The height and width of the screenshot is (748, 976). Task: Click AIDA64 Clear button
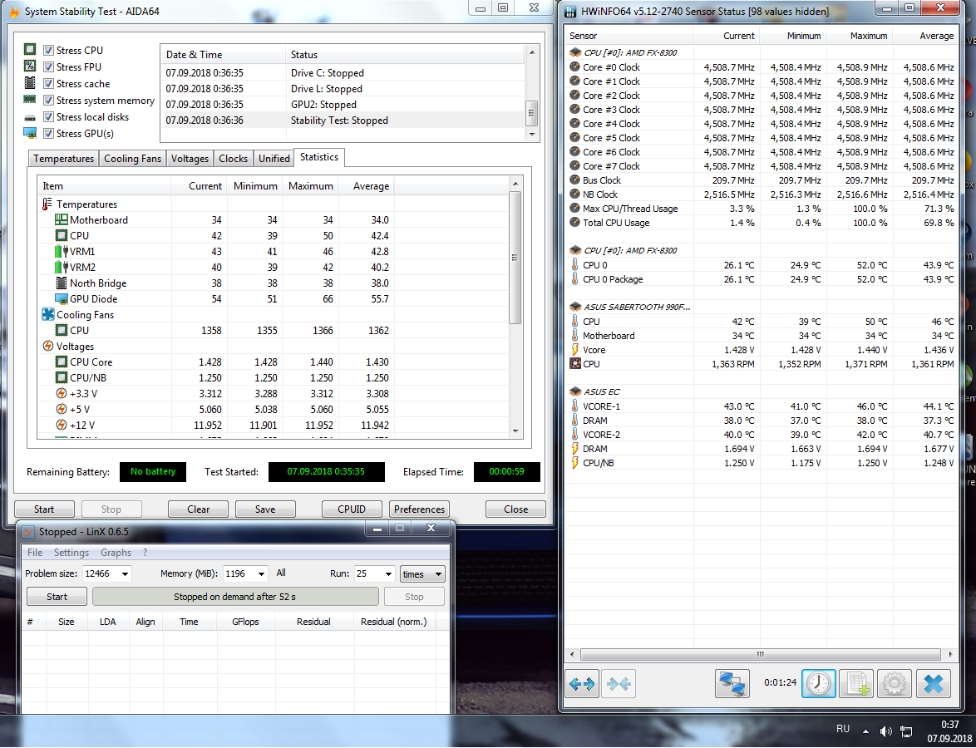click(198, 509)
